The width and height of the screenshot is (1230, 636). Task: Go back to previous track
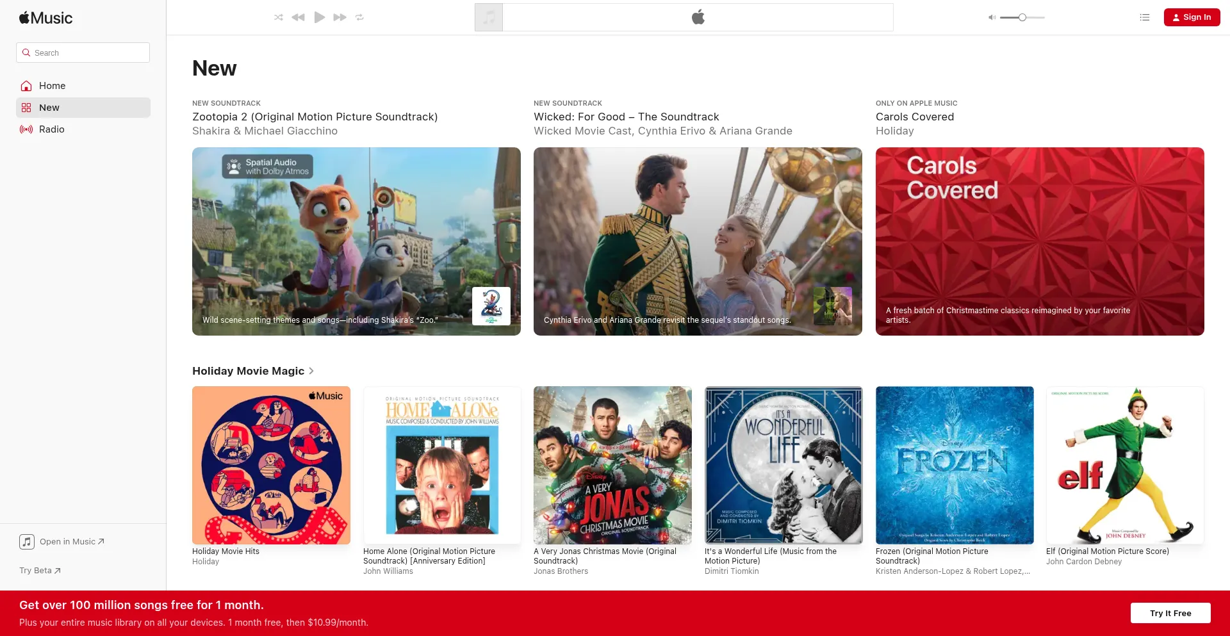coord(298,17)
